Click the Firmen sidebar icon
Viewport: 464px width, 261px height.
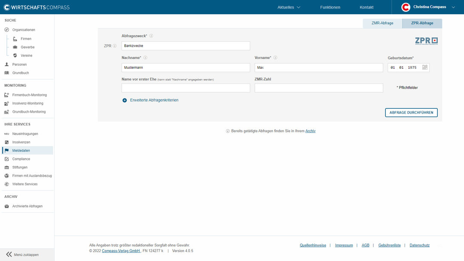(15, 39)
